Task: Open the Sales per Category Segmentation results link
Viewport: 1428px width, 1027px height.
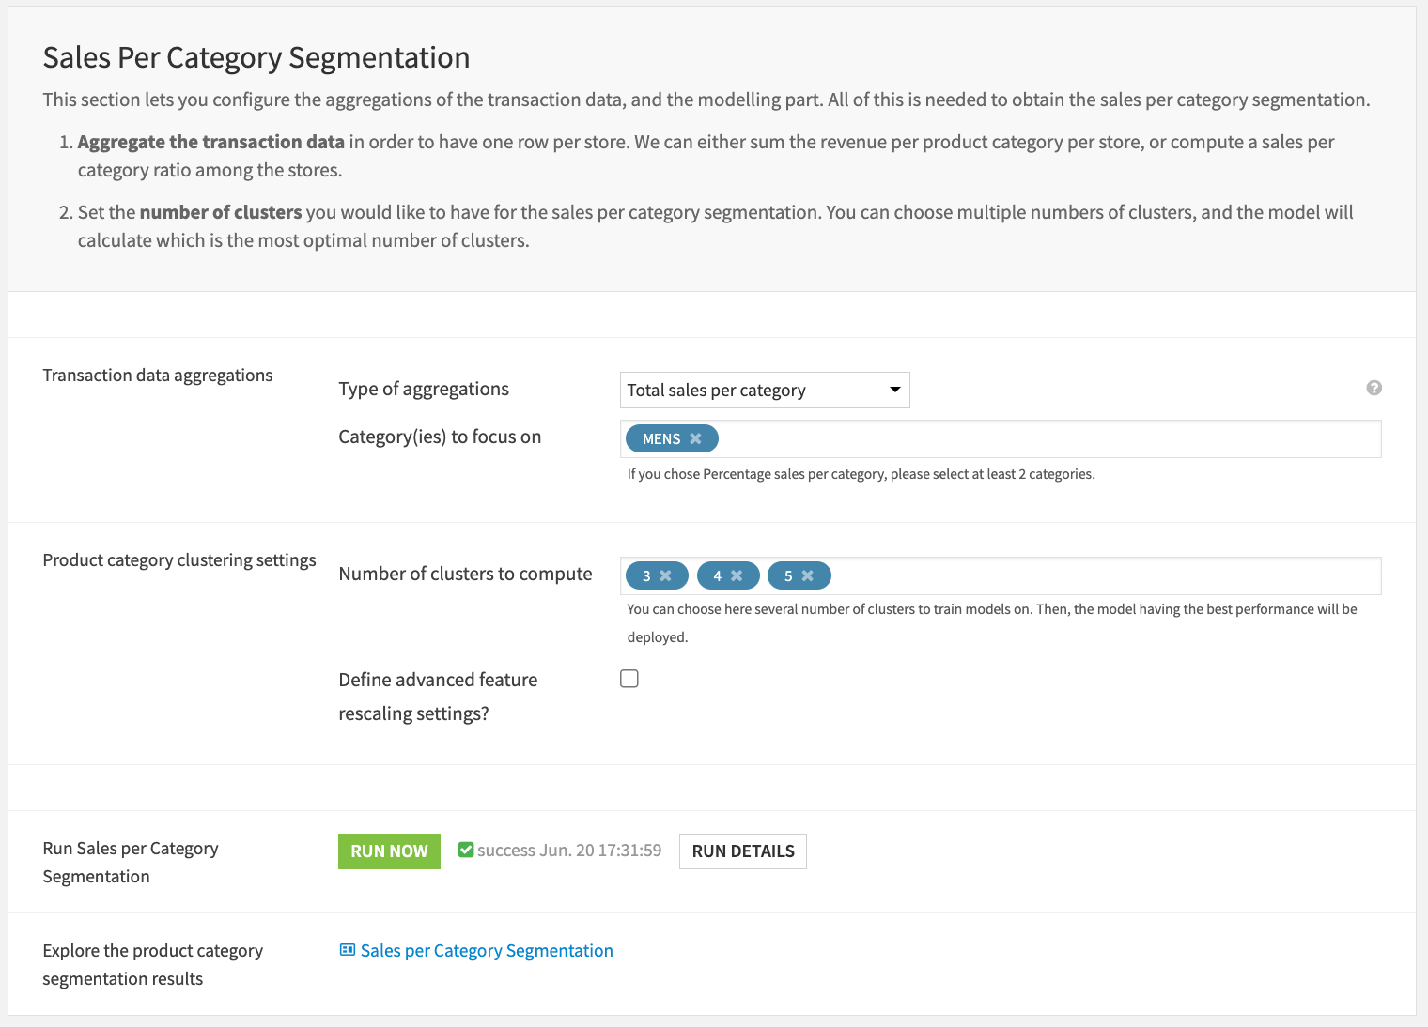Action: (486, 950)
